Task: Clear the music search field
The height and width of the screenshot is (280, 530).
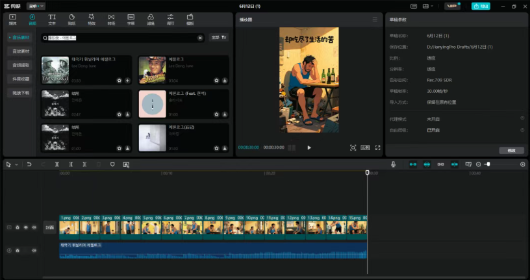Action: coord(200,38)
